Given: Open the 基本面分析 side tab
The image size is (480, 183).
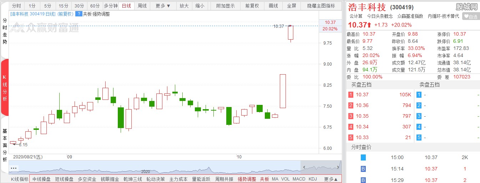Looking at the screenshot, I should pyautogui.click(x=5, y=145).
